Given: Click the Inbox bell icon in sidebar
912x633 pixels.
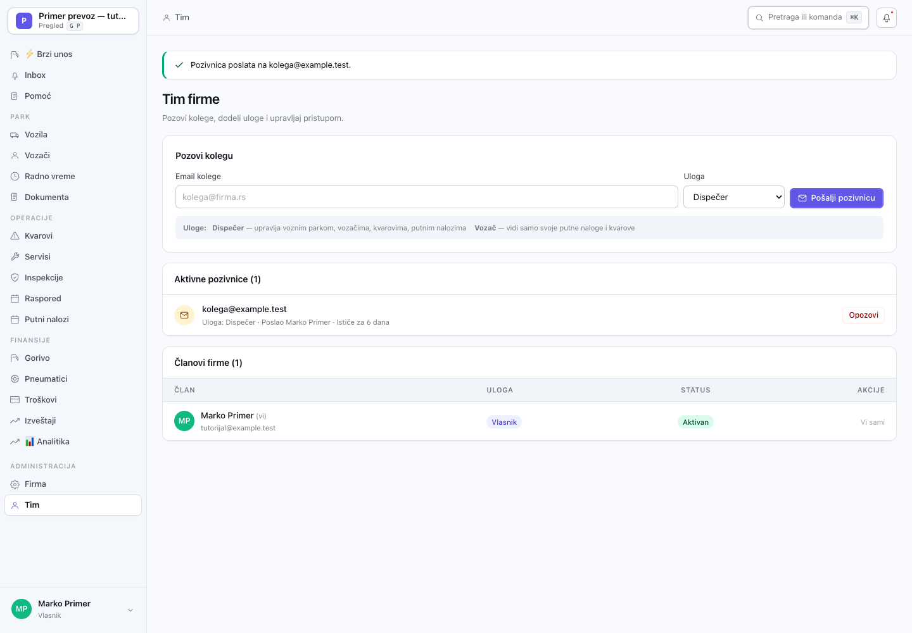Looking at the screenshot, I should pyautogui.click(x=15, y=75).
